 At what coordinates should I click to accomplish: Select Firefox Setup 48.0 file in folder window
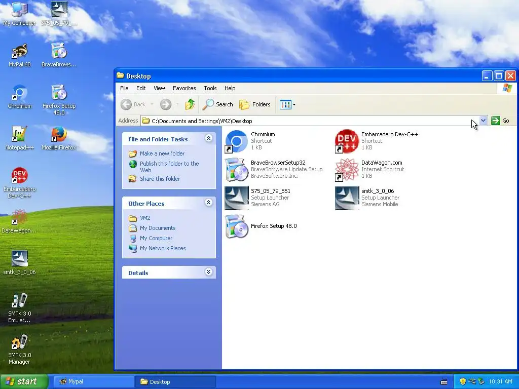coord(261,226)
